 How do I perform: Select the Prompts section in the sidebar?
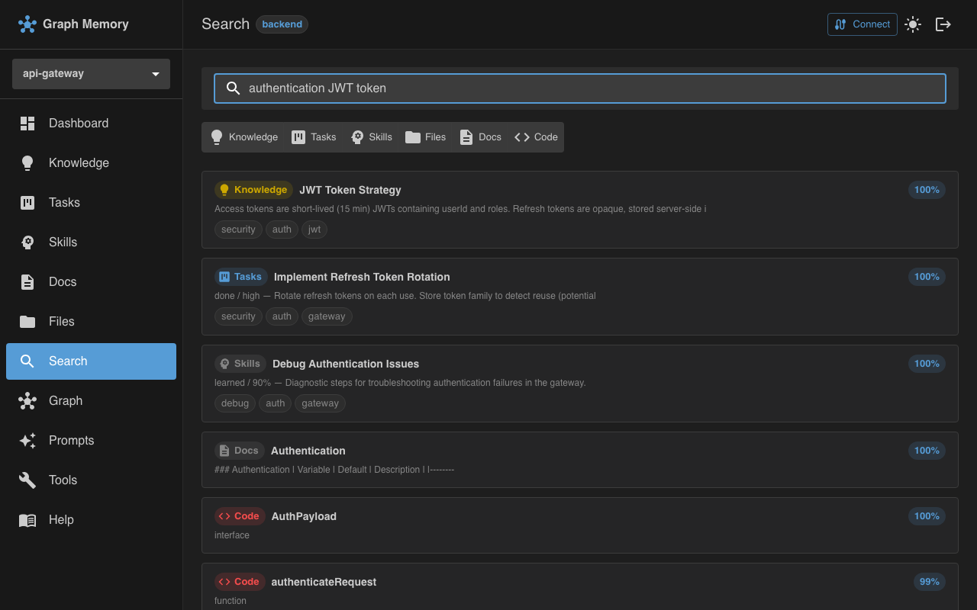point(71,440)
